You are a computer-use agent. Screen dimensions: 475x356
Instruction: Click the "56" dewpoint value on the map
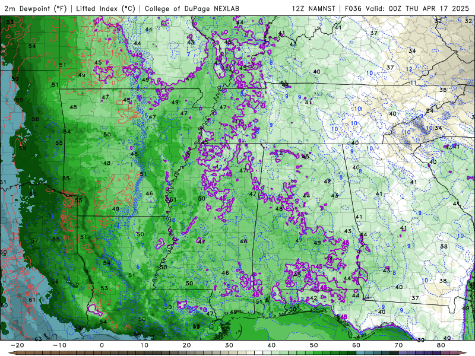pos(55,281)
